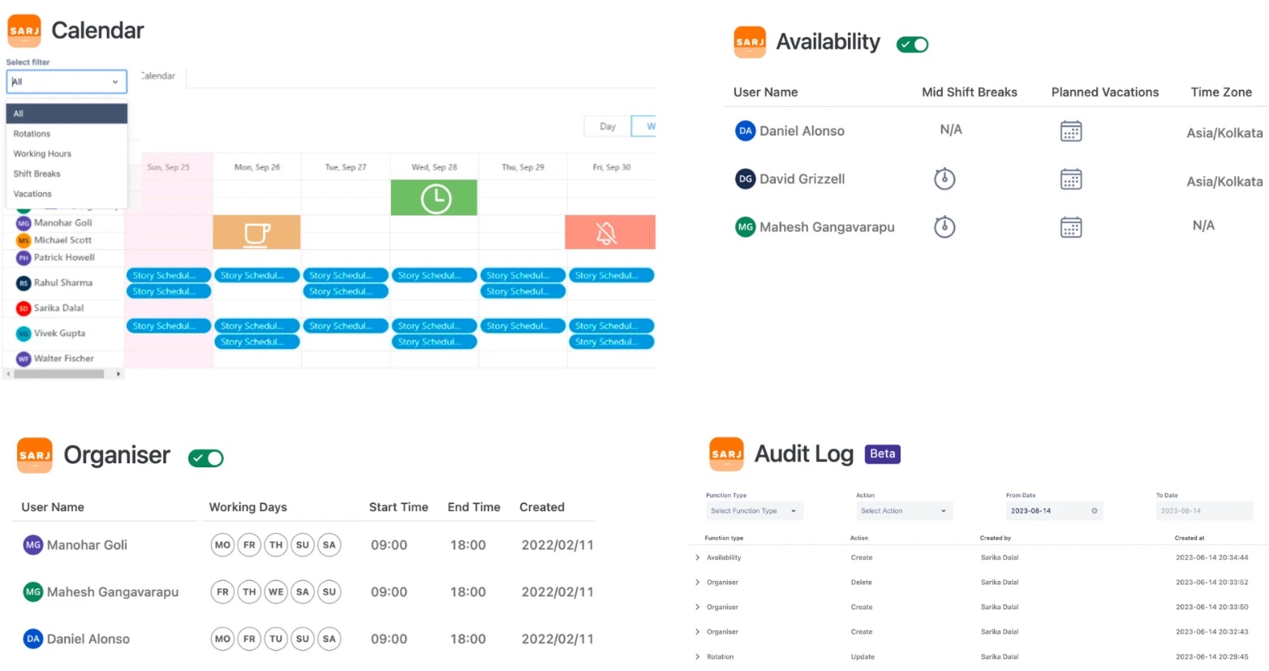Screen dimensions: 1269x671
Task: Click Mahesh Gangavarapu's mid shift break timer icon
Action: pos(944,226)
